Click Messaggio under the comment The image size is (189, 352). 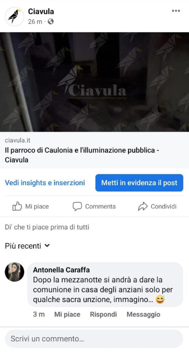[143, 314]
